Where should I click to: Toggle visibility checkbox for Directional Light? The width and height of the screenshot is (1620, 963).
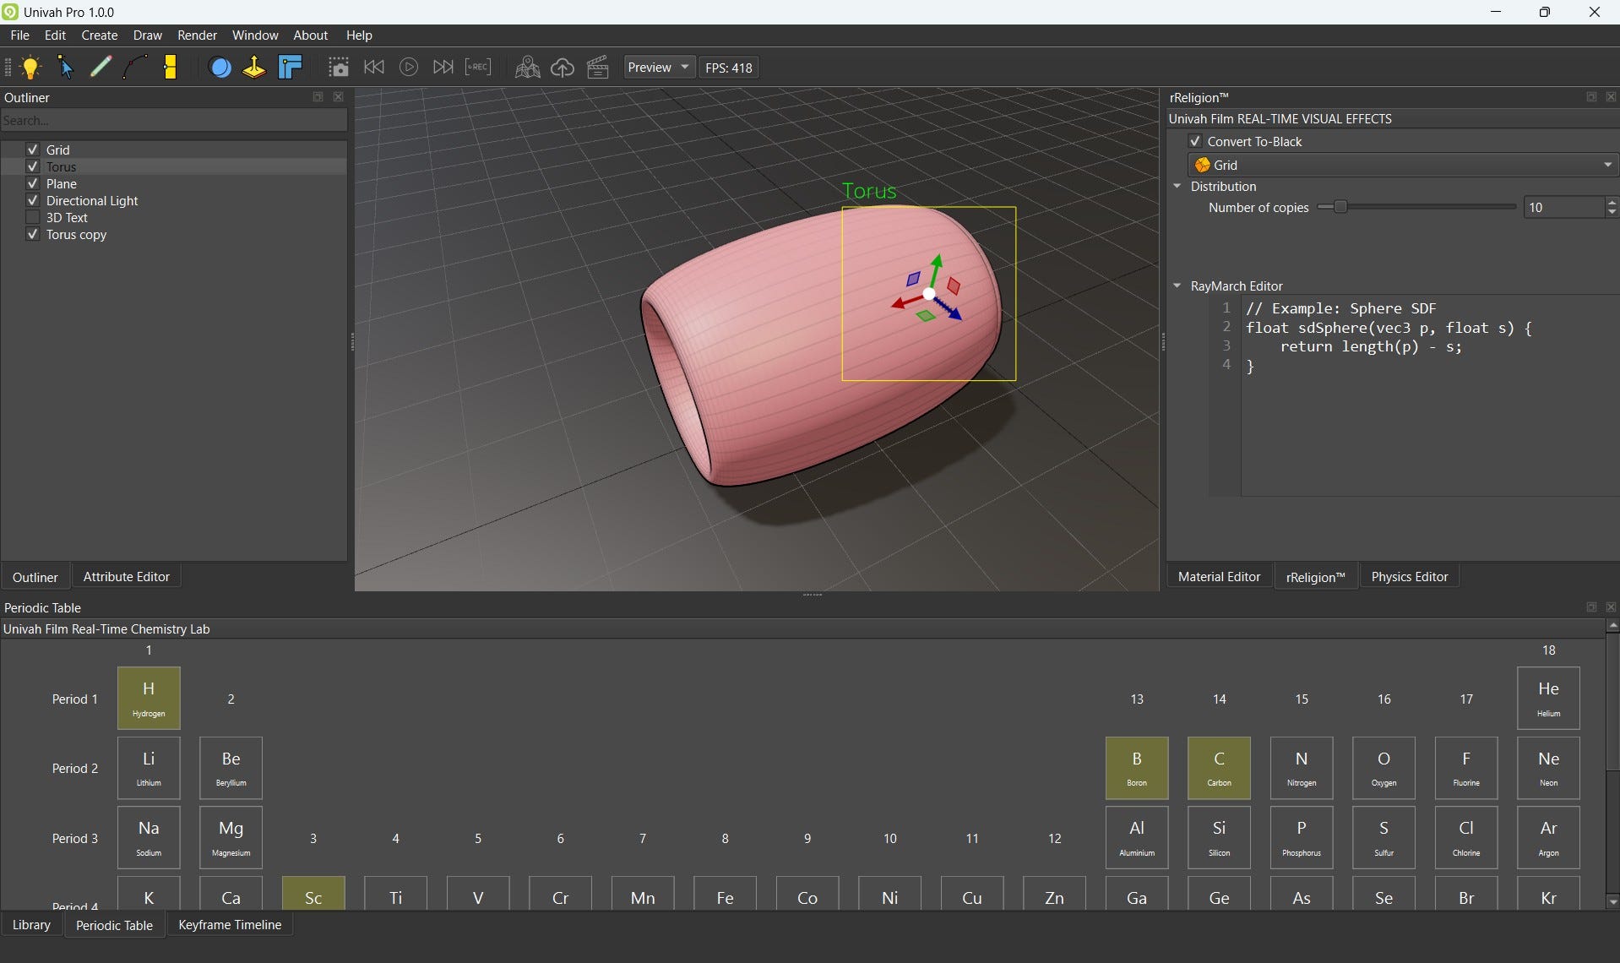pyautogui.click(x=33, y=200)
